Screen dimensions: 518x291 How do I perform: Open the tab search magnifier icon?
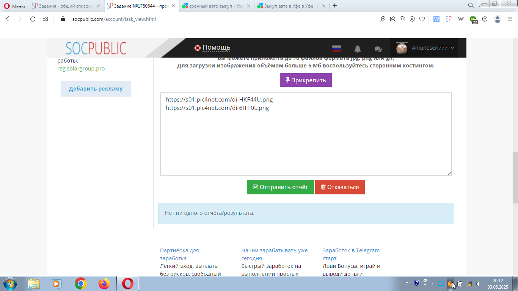tap(471, 5)
